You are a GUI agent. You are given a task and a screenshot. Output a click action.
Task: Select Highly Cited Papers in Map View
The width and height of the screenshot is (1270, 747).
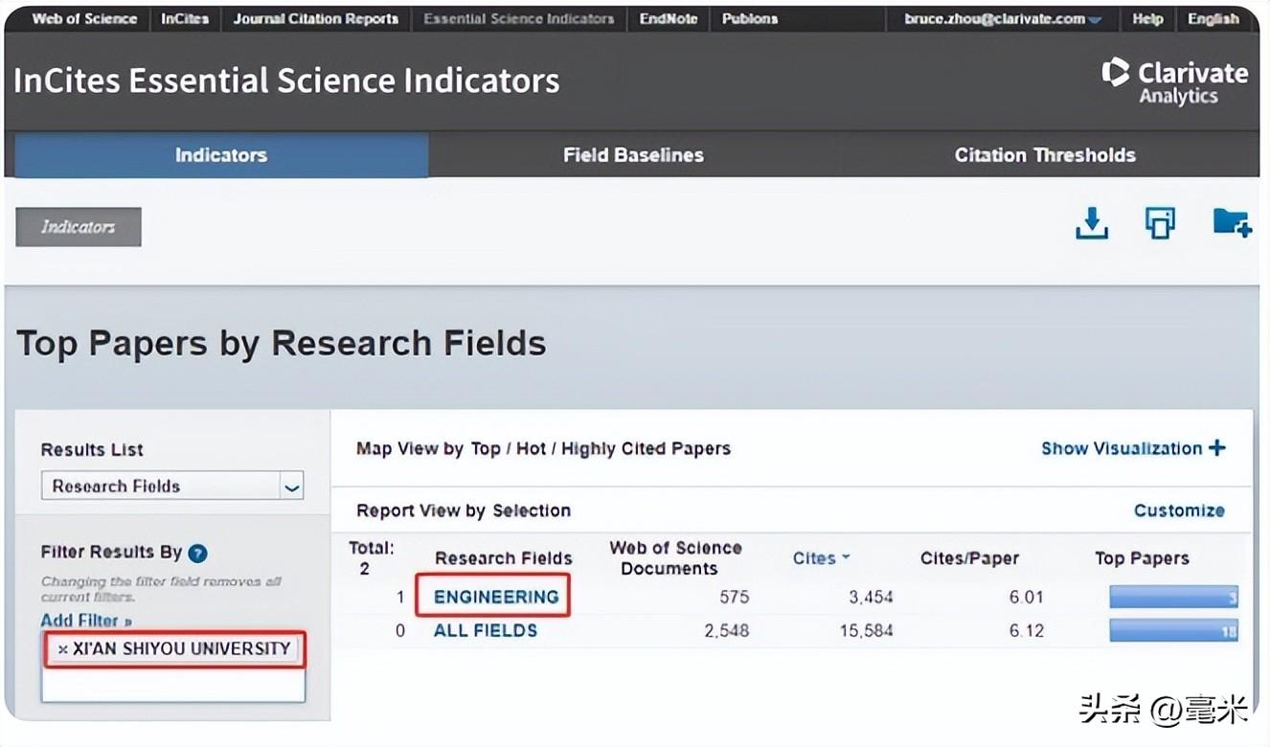click(x=646, y=448)
